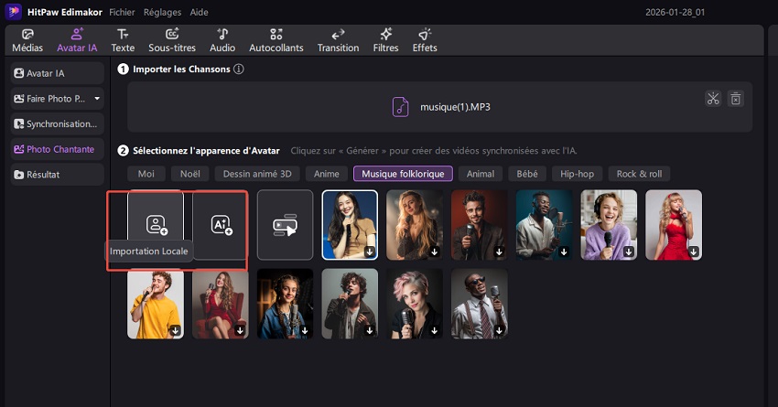Click info icon next to Importer les Chansons
This screenshot has width=778, height=407.
(x=239, y=70)
